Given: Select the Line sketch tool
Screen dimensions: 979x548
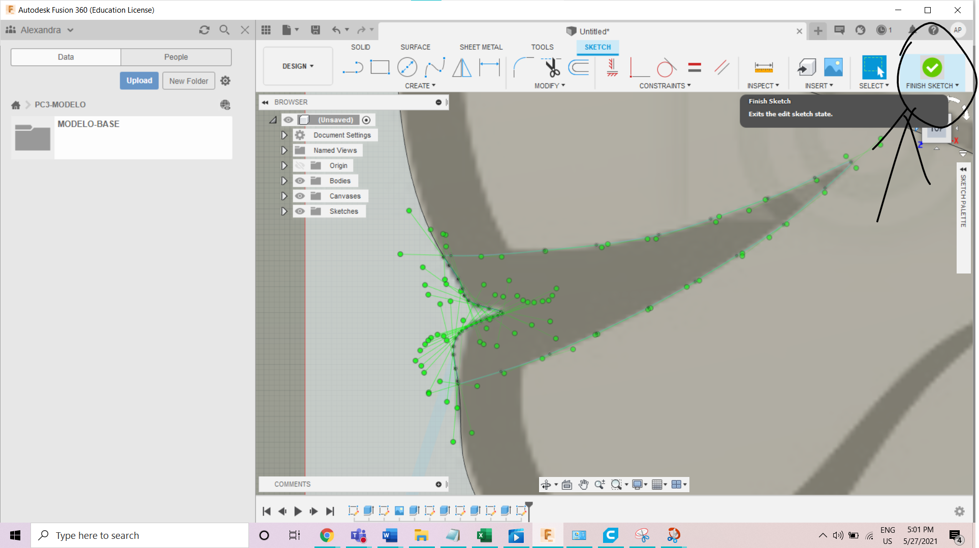Looking at the screenshot, I should pos(353,67).
